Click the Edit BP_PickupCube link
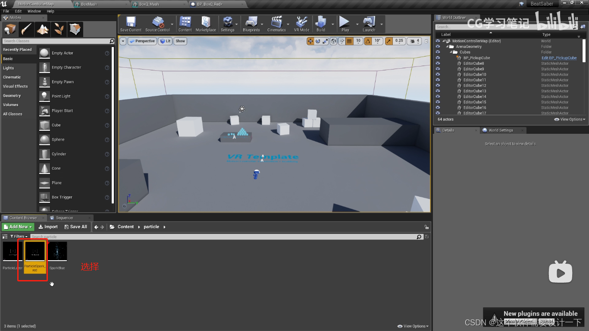Image resolution: width=589 pixels, height=331 pixels. 559,58
